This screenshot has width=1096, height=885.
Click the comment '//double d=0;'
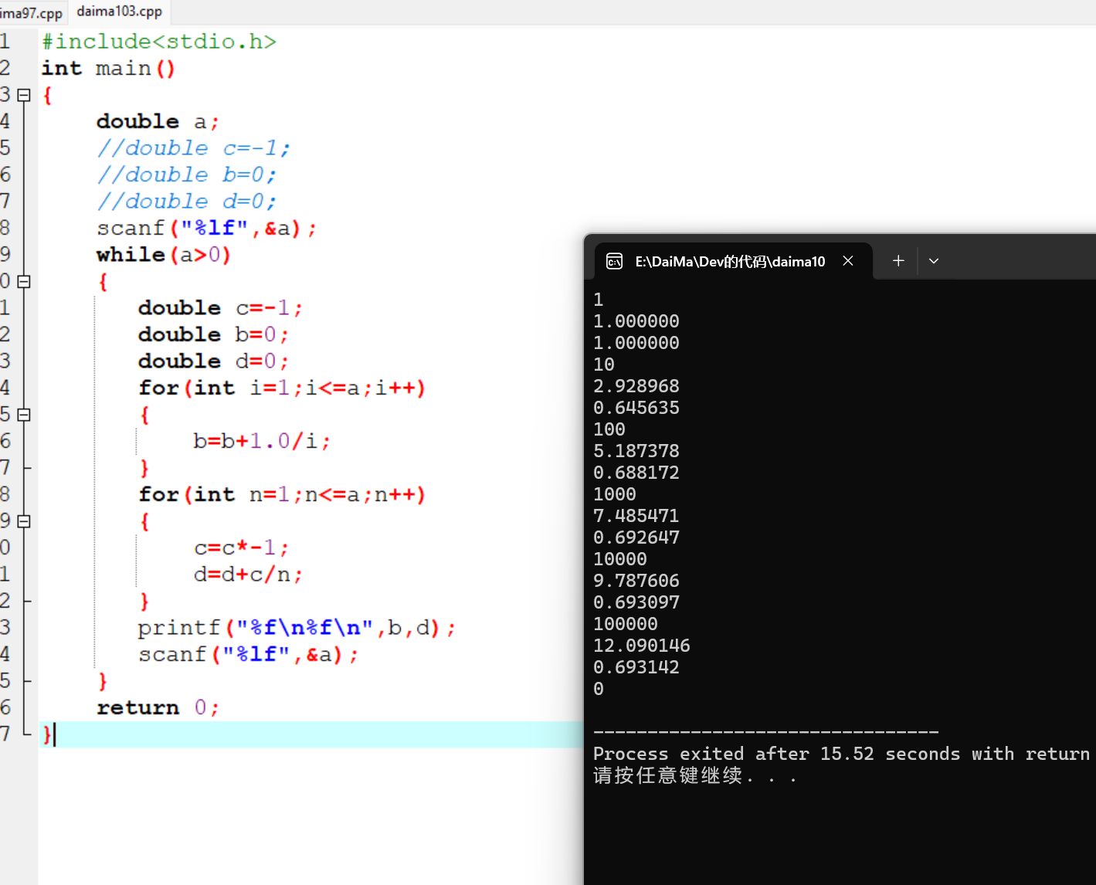(x=187, y=202)
